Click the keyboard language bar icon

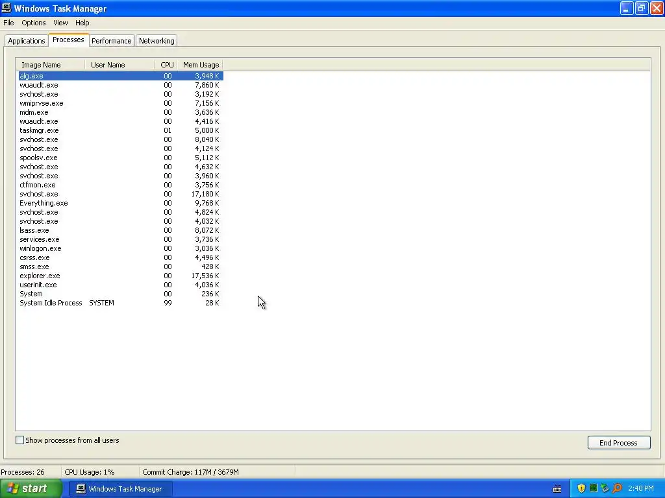(x=557, y=489)
